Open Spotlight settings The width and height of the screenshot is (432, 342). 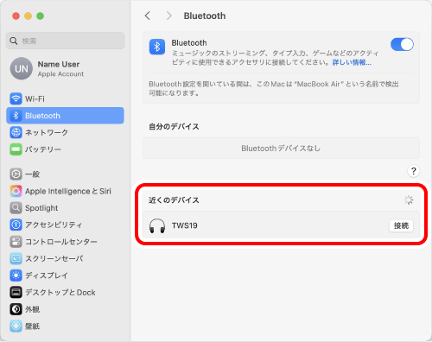[65, 208]
